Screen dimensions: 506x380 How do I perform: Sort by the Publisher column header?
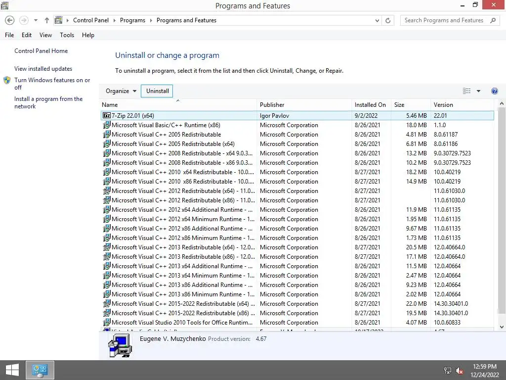click(x=304, y=105)
